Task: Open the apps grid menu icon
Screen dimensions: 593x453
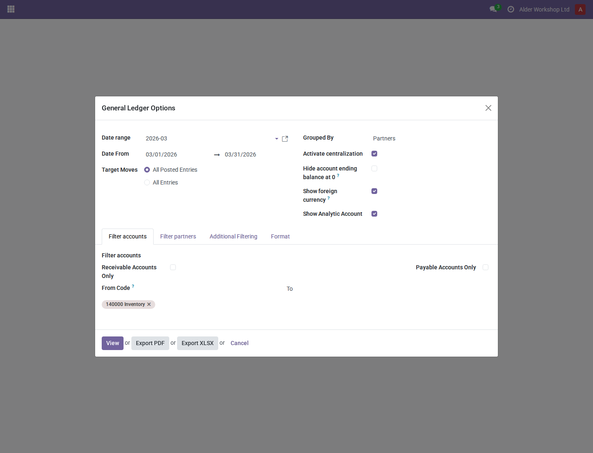Action: (x=11, y=9)
